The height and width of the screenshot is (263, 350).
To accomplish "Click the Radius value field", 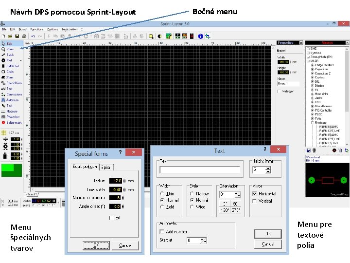I will (115, 181).
